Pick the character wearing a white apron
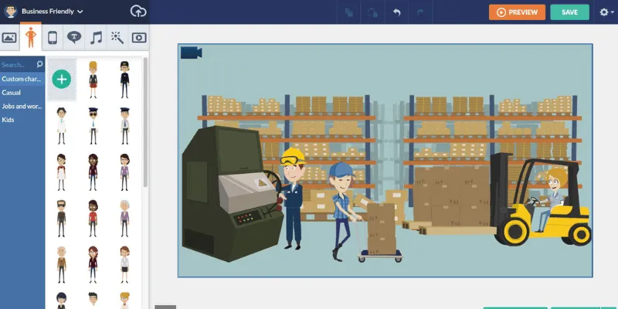Screen dimensions: 618x309 pyautogui.click(x=61, y=172)
